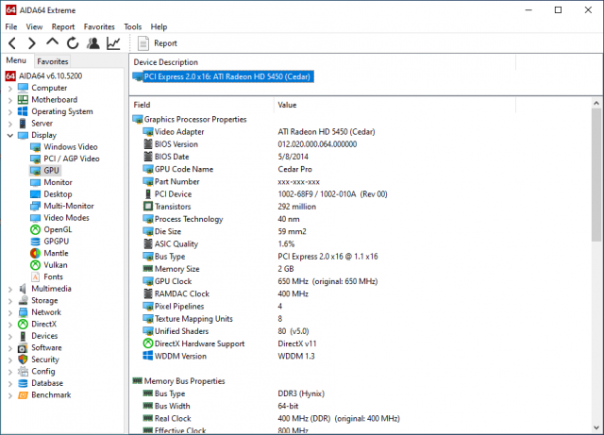Click the Report toolbar button
Image resolution: width=604 pixels, height=435 pixels.
tap(158, 43)
